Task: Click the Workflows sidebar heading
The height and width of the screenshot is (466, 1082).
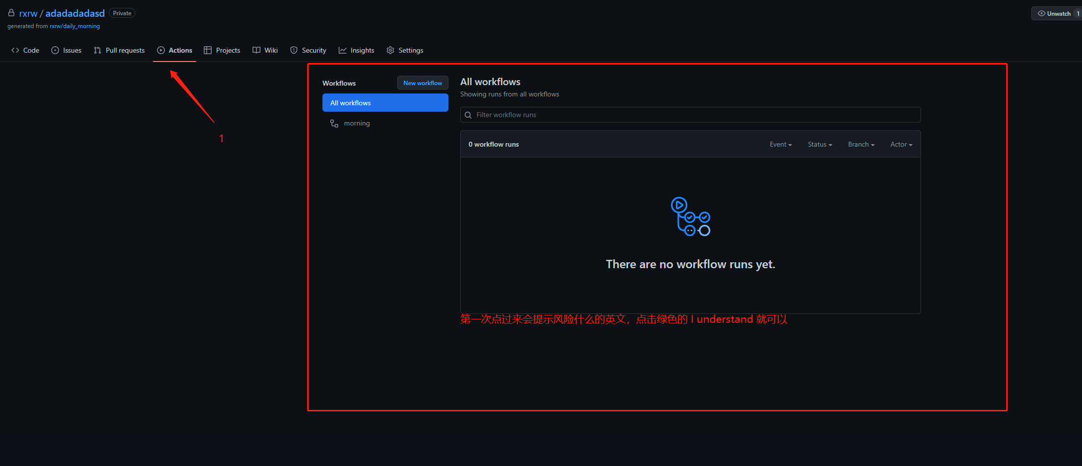Action: (339, 83)
